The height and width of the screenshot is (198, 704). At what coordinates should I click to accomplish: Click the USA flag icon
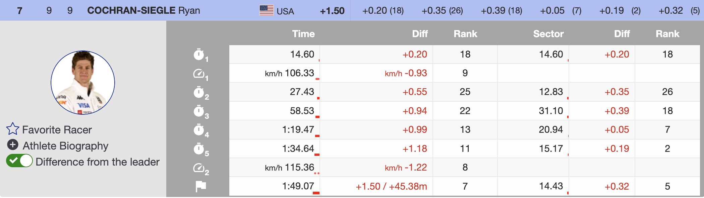pos(267,10)
